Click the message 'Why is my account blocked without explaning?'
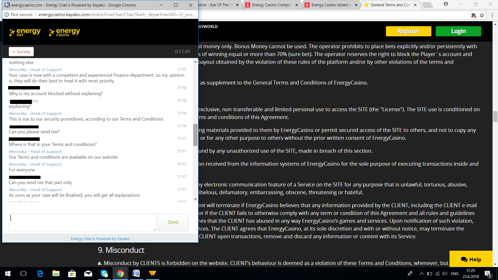The height and width of the screenshot is (280, 498). pyautogui.click(x=56, y=94)
